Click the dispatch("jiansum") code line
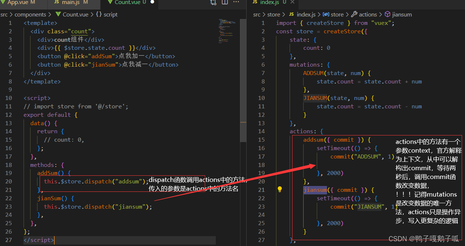Viewport: 465px width, 246px height. coord(98,206)
